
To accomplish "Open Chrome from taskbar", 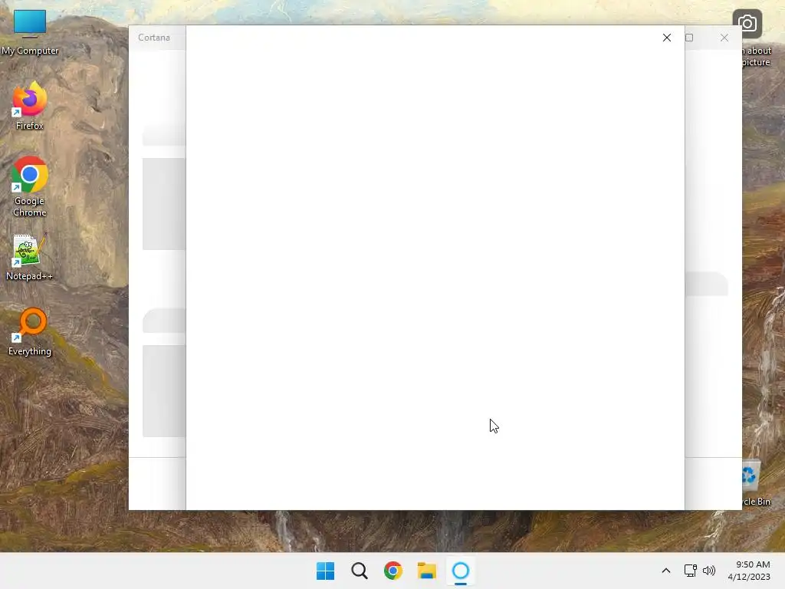I will point(393,571).
